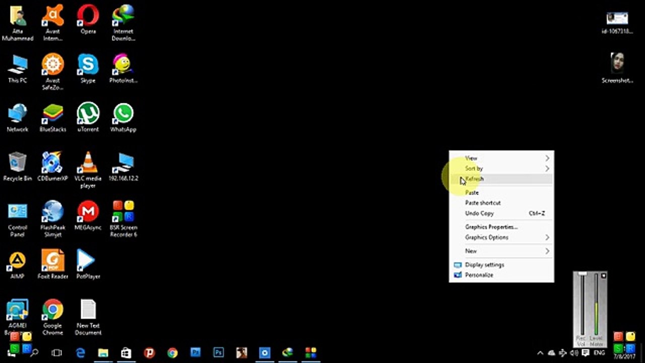The width and height of the screenshot is (645, 363).
Task: Select the CDBurnerXP desktop shortcut
Action: tap(53, 166)
